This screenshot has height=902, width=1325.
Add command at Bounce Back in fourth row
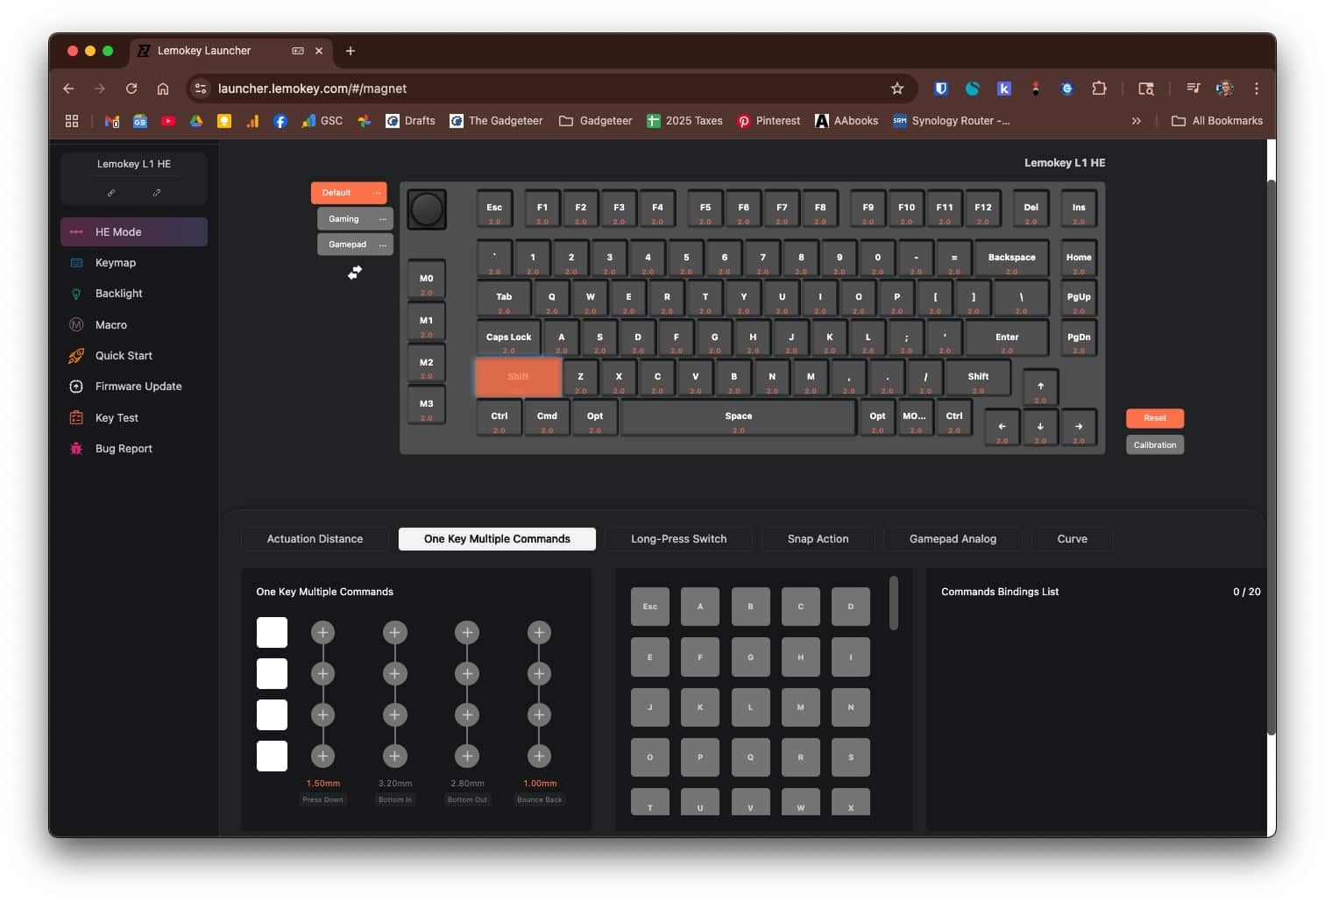click(x=539, y=756)
